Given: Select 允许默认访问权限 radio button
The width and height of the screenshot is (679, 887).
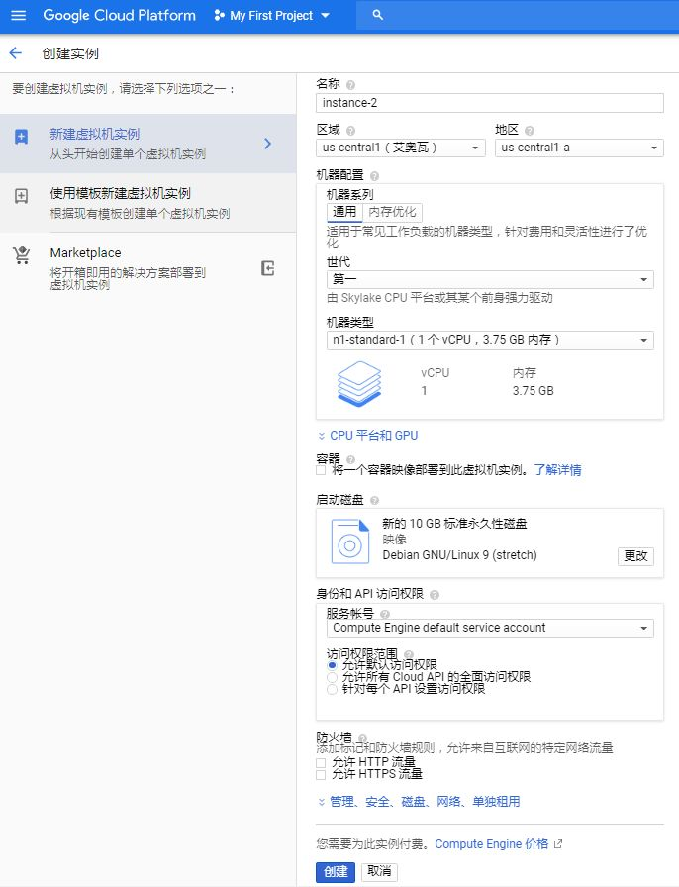Looking at the screenshot, I should click(x=333, y=665).
